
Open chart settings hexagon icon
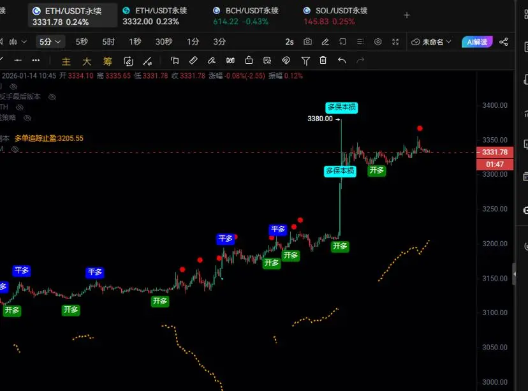click(378, 41)
